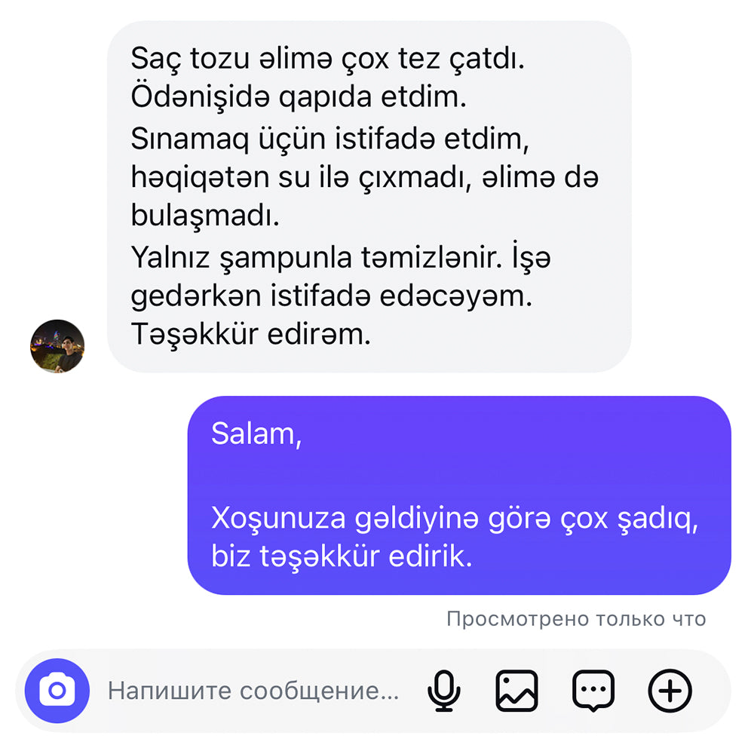
Task: Tap the blank middle area of the purple reply bubble
Action: [x=459, y=476]
